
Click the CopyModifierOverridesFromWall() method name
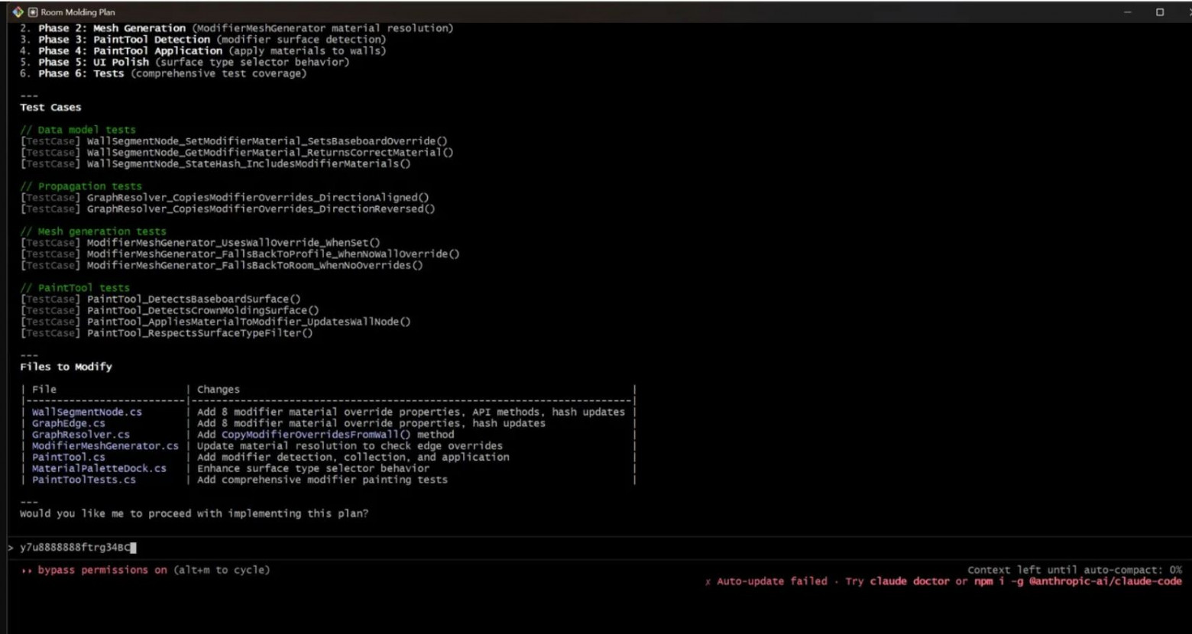316,435
